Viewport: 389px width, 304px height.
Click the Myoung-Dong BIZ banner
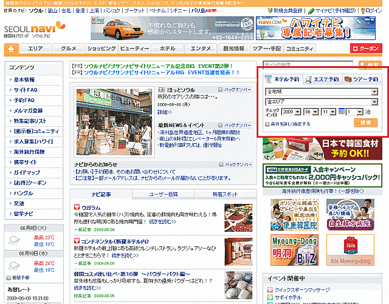click(294, 250)
